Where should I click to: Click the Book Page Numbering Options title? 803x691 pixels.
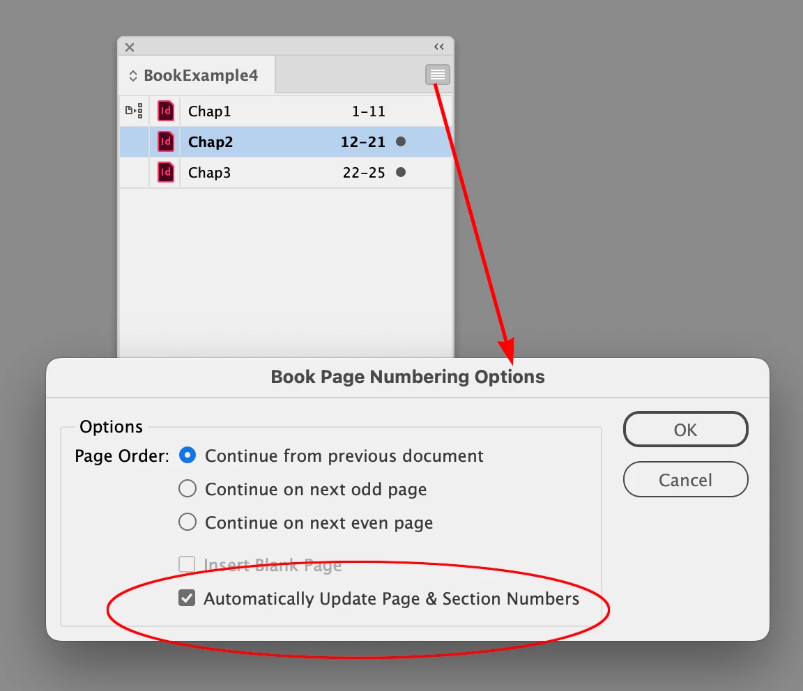click(408, 377)
